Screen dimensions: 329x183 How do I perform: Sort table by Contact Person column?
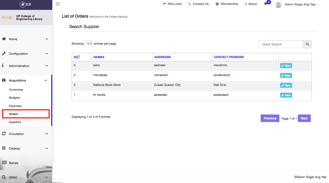(229, 57)
